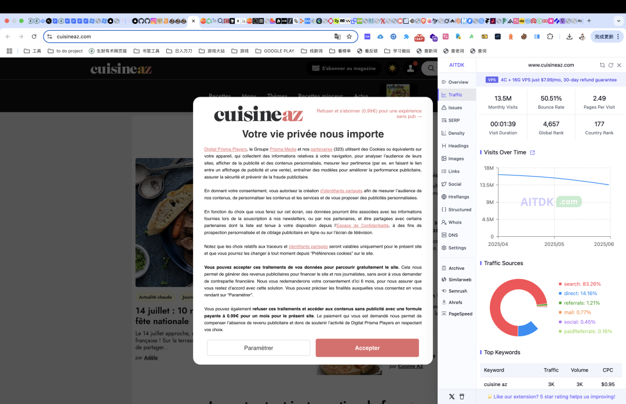Screen dimensions: 626x404
Task: Click the refresh icon in AITDK panel header
Action: (x=611, y=65)
